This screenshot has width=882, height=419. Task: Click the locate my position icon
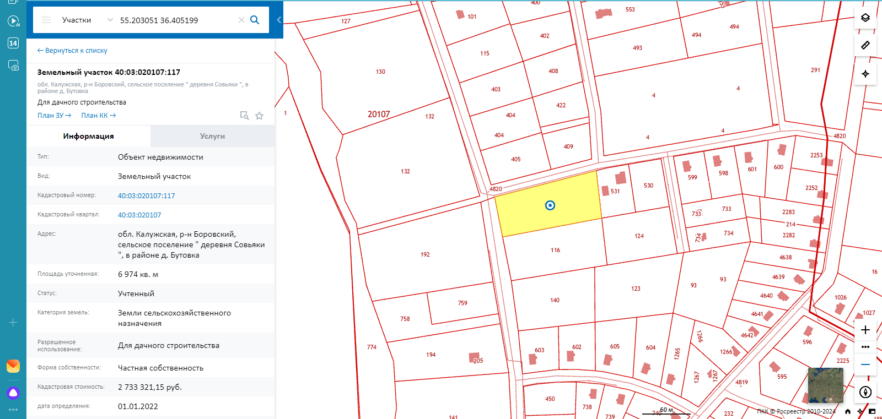click(x=865, y=74)
